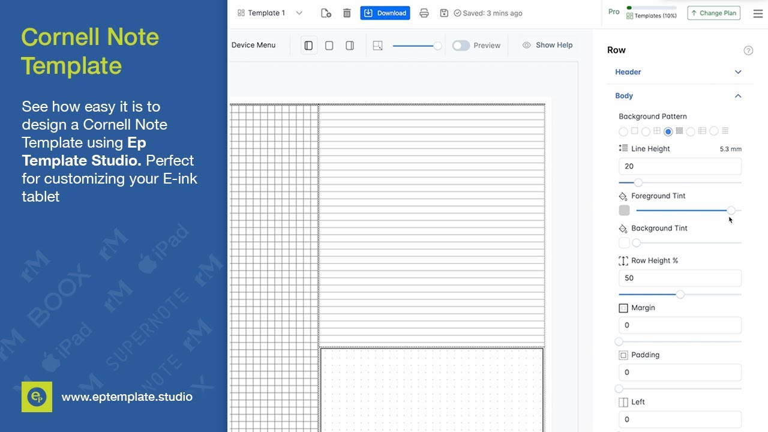The height and width of the screenshot is (432, 768).
Task: Click the lined notes area on canvas
Action: click(x=431, y=225)
